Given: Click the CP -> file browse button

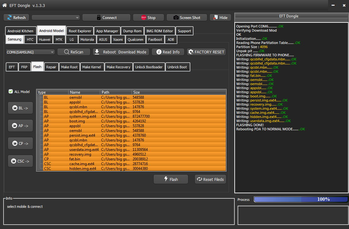Looking at the screenshot, I should click(x=21, y=144).
